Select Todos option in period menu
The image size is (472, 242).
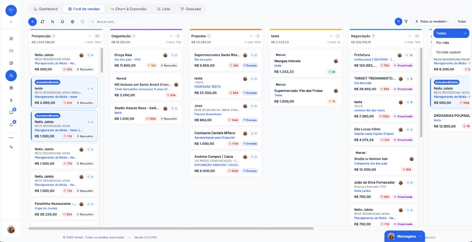[451, 34]
